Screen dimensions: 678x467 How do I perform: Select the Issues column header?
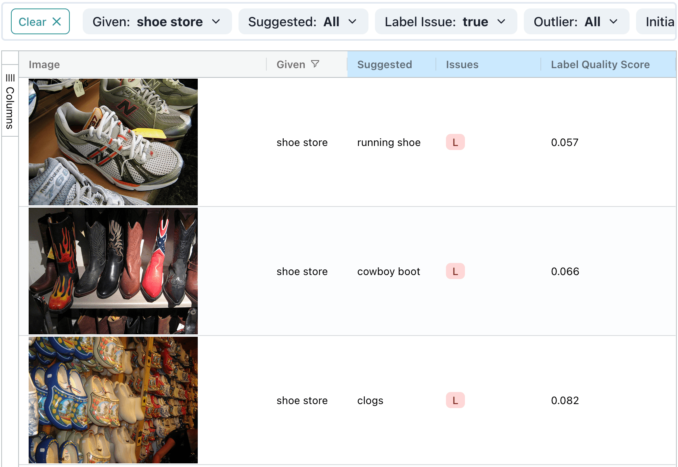[462, 64]
